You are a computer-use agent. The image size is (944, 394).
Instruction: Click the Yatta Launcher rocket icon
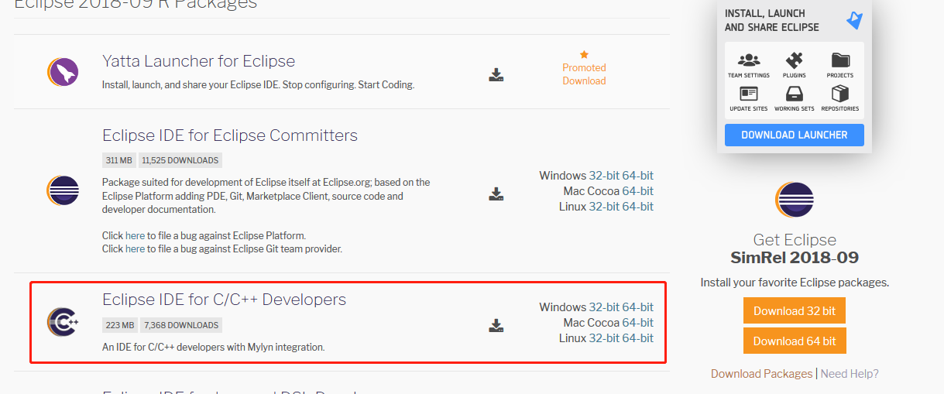(x=63, y=73)
